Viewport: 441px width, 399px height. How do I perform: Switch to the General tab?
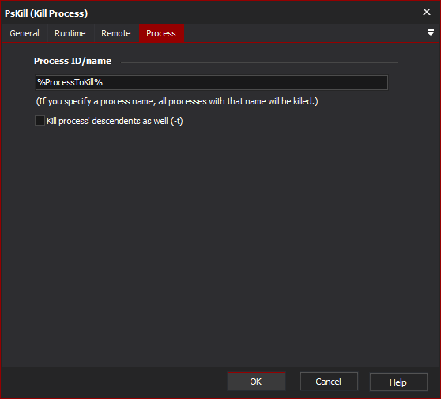24,33
